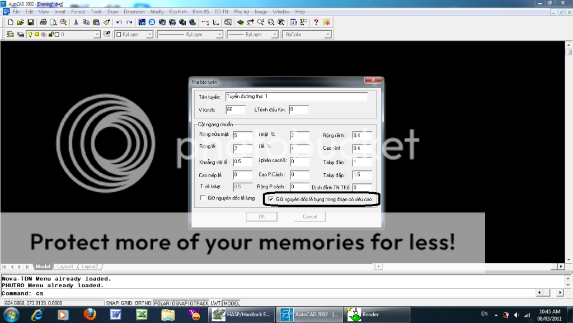Screen dimensions: 573x323
Task: Open the Dimension menu
Action: [134, 12]
